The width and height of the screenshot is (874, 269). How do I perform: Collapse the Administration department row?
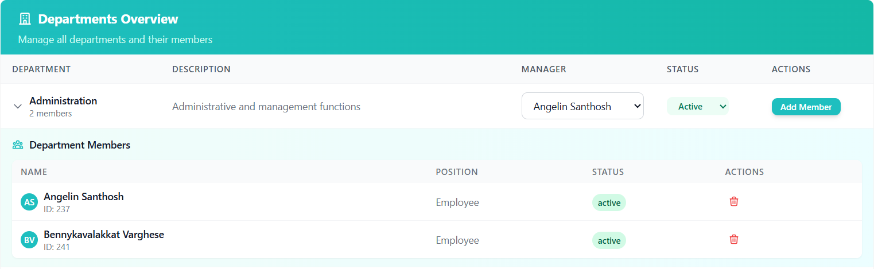[x=18, y=106]
